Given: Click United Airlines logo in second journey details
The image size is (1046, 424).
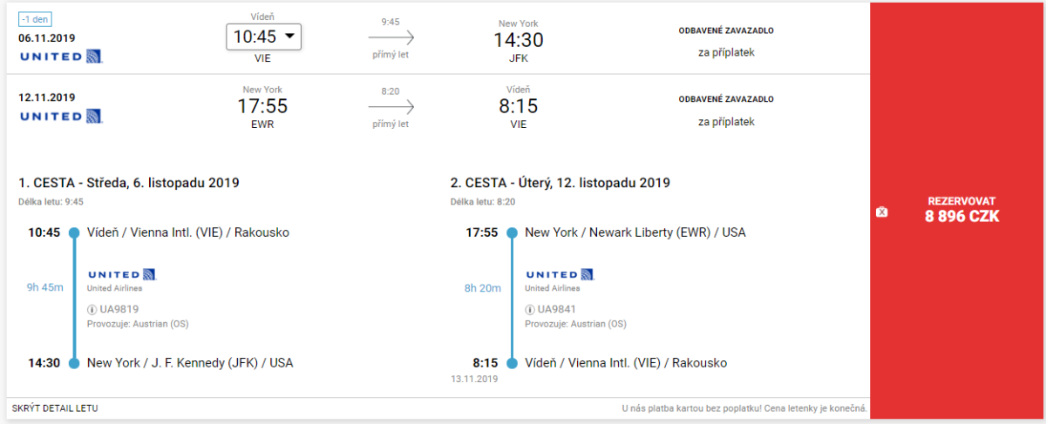Looking at the screenshot, I should pyautogui.click(x=560, y=274).
